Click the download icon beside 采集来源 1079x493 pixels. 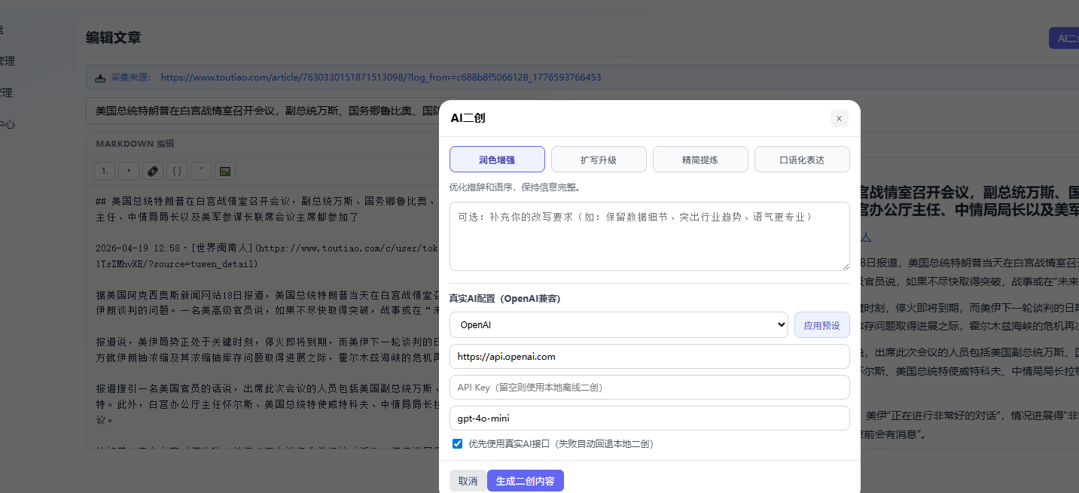click(100, 78)
